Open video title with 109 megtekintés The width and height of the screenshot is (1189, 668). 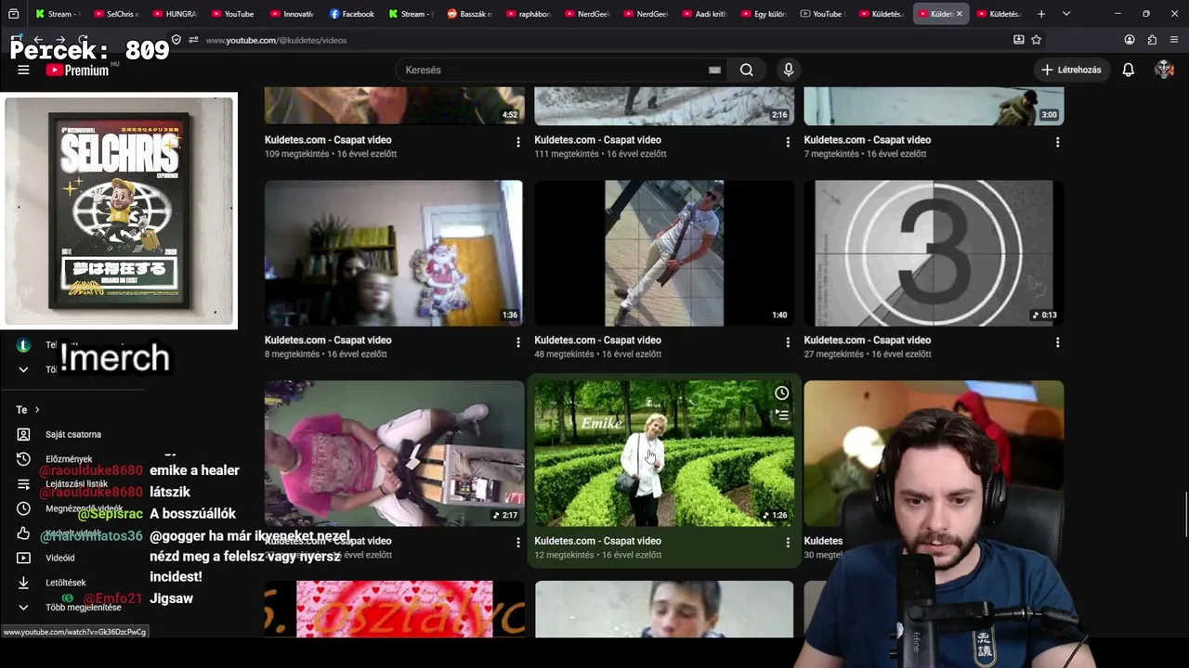click(x=328, y=140)
